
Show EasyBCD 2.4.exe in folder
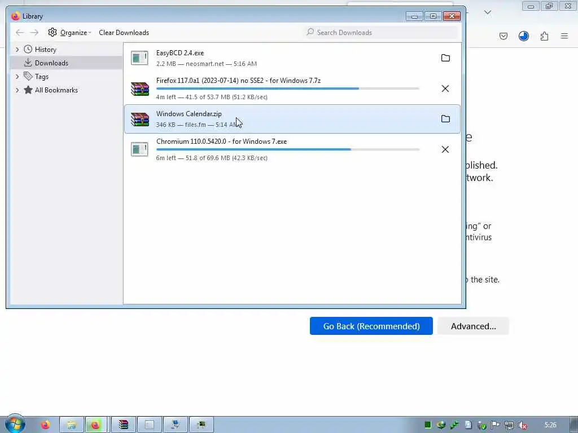coord(445,58)
